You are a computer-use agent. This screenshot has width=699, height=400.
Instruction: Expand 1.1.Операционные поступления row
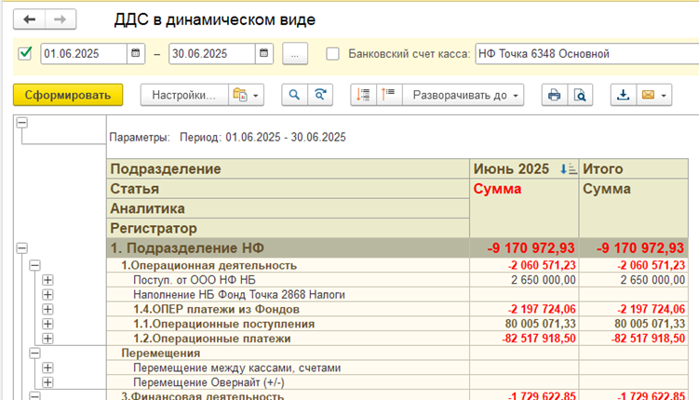(47, 323)
